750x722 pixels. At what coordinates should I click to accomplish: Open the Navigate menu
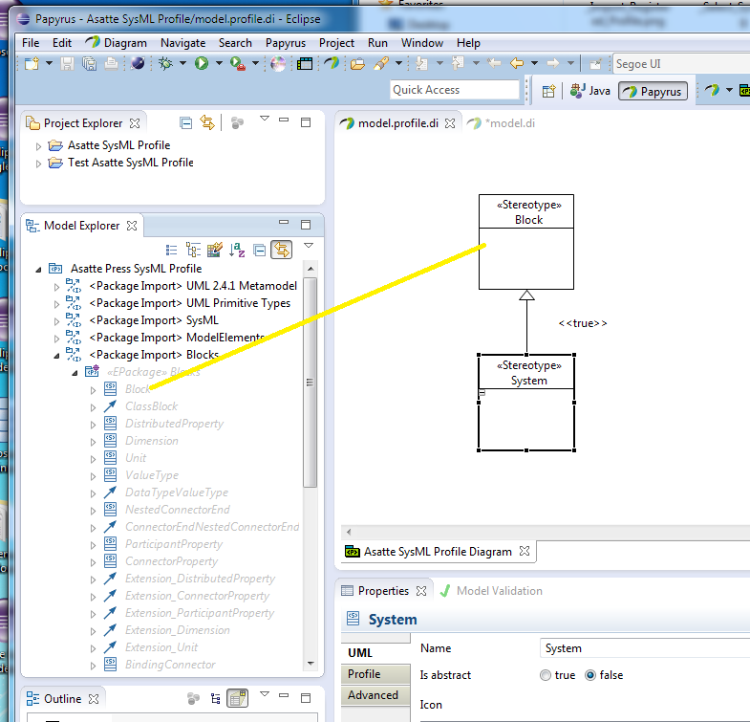[182, 43]
